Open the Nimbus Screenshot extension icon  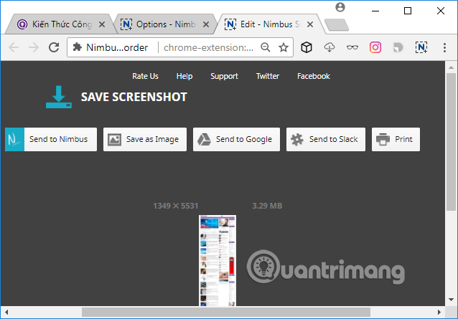click(x=421, y=47)
